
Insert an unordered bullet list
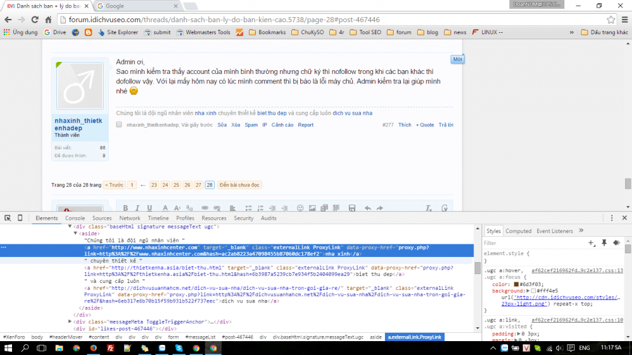pyautogui.click(x=248, y=208)
